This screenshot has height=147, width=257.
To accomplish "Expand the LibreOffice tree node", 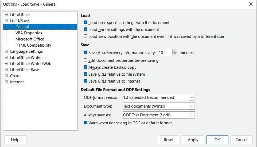I will point(6,15).
